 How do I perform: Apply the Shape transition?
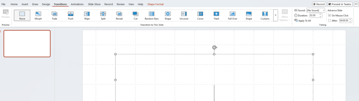pos(168,15)
